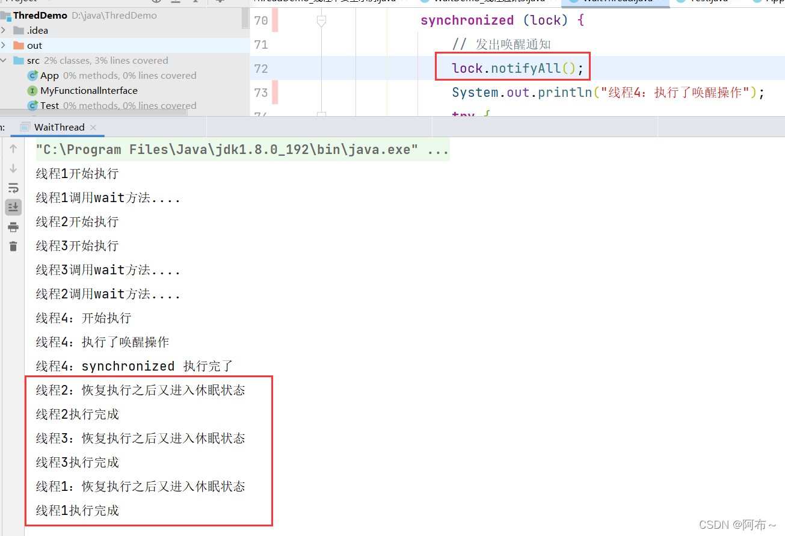The height and width of the screenshot is (536, 785).
Task: Click the lock.notifyAll() code line
Action: [518, 68]
